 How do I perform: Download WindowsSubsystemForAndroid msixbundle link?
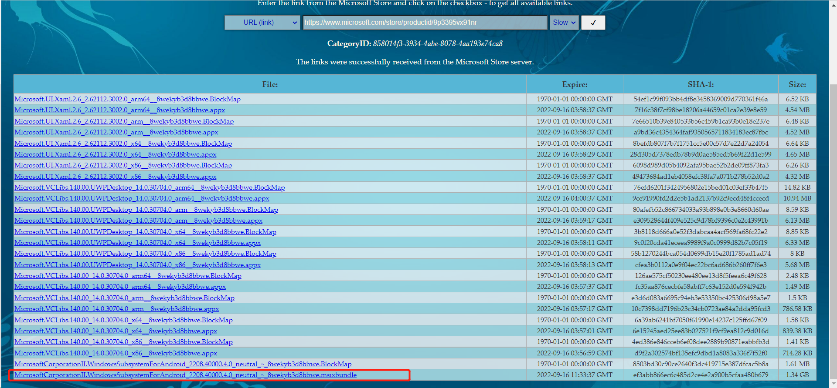tap(185, 375)
